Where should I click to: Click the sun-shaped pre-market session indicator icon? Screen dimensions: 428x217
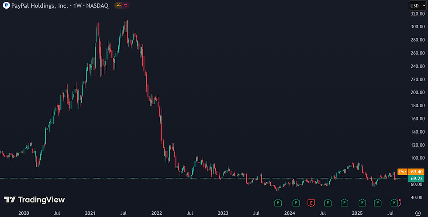coord(118,5)
